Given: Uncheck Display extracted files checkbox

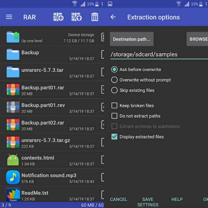Looking at the screenshot, I should (114, 136).
